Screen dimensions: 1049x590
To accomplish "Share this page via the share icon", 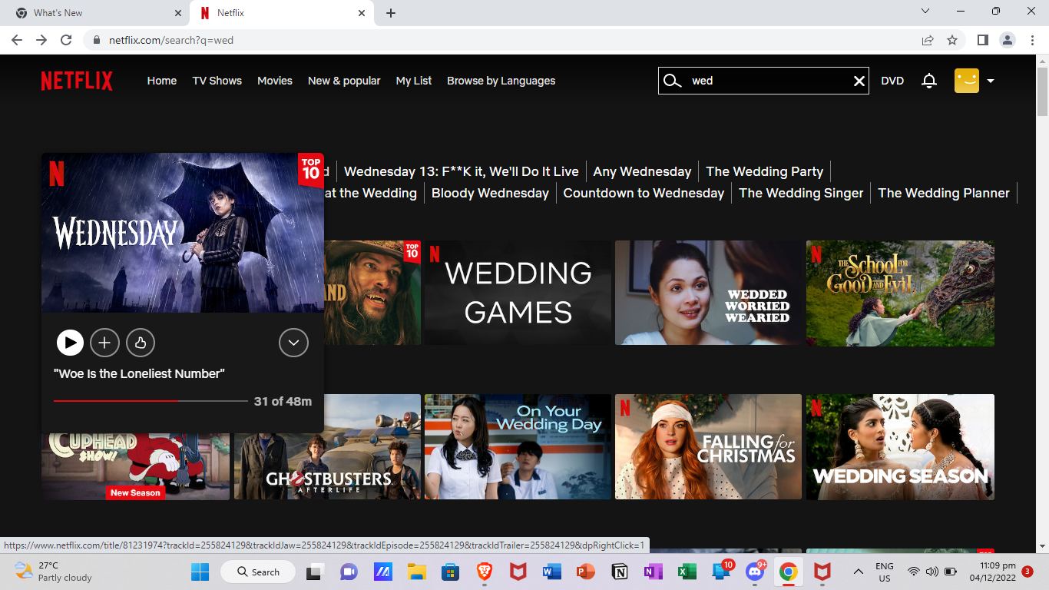I will pyautogui.click(x=928, y=40).
